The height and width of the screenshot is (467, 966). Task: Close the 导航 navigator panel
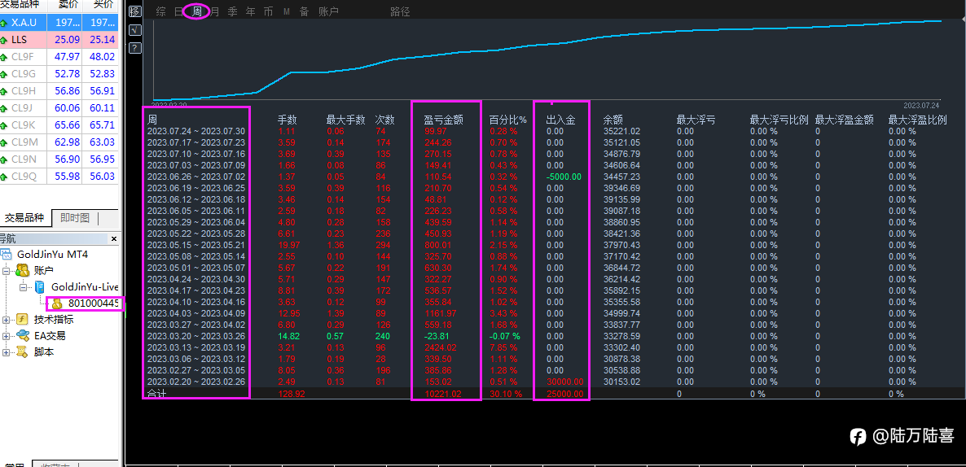113,238
